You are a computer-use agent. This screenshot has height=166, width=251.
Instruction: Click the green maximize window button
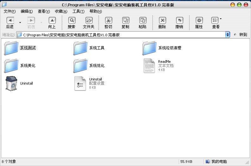[239, 5]
